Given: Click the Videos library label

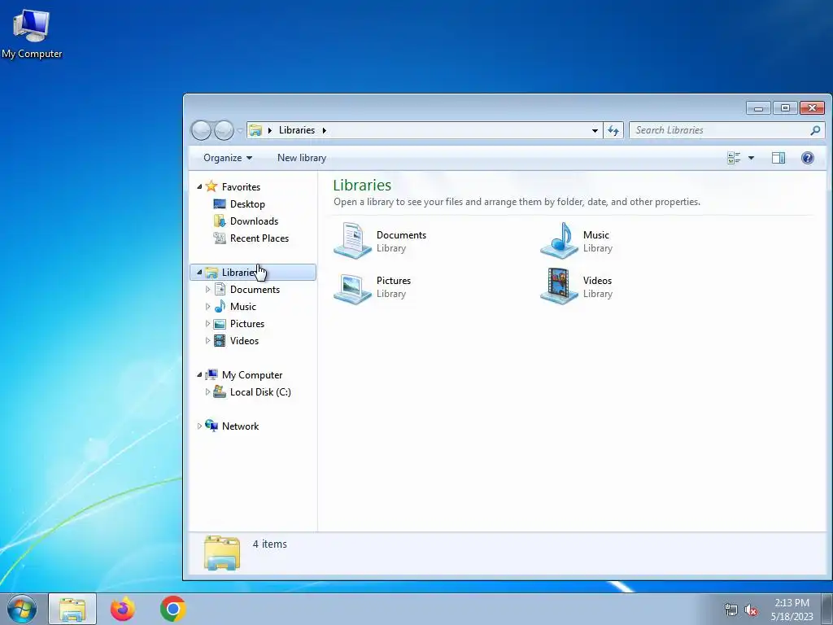Looking at the screenshot, I should 597,281.
